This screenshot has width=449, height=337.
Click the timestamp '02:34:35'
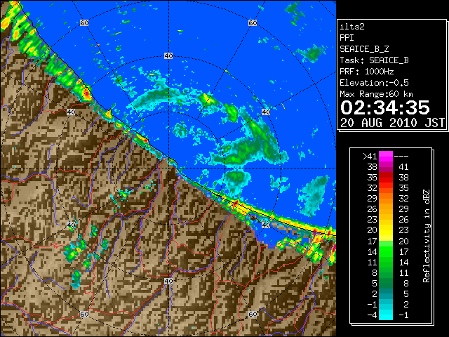(385, 107)
